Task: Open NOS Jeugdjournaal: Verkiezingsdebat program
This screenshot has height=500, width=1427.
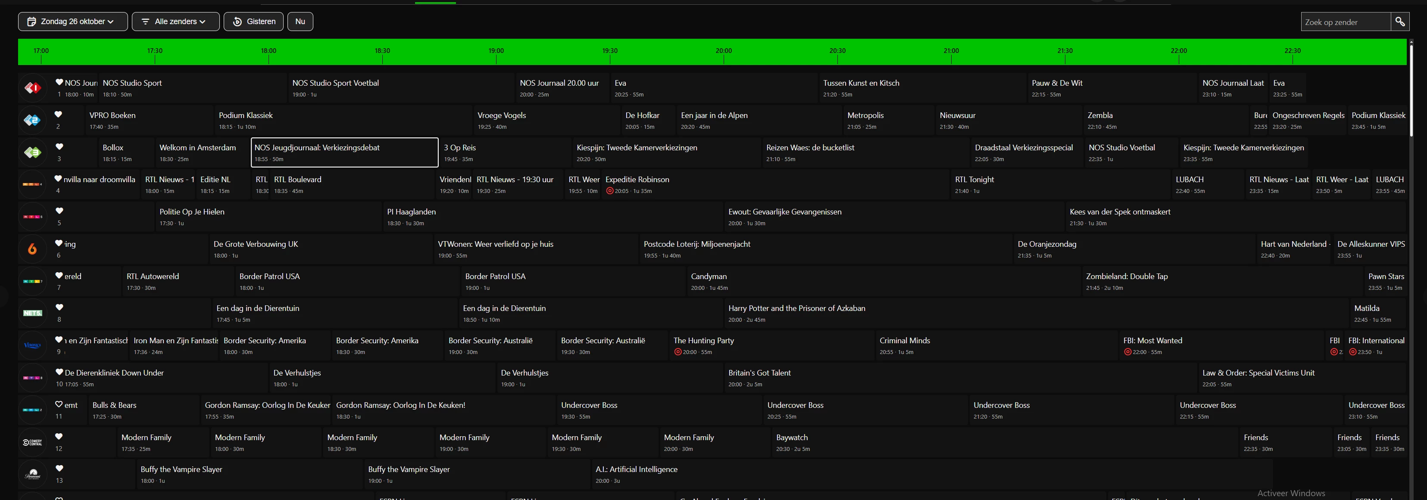Action: (344, 152)
